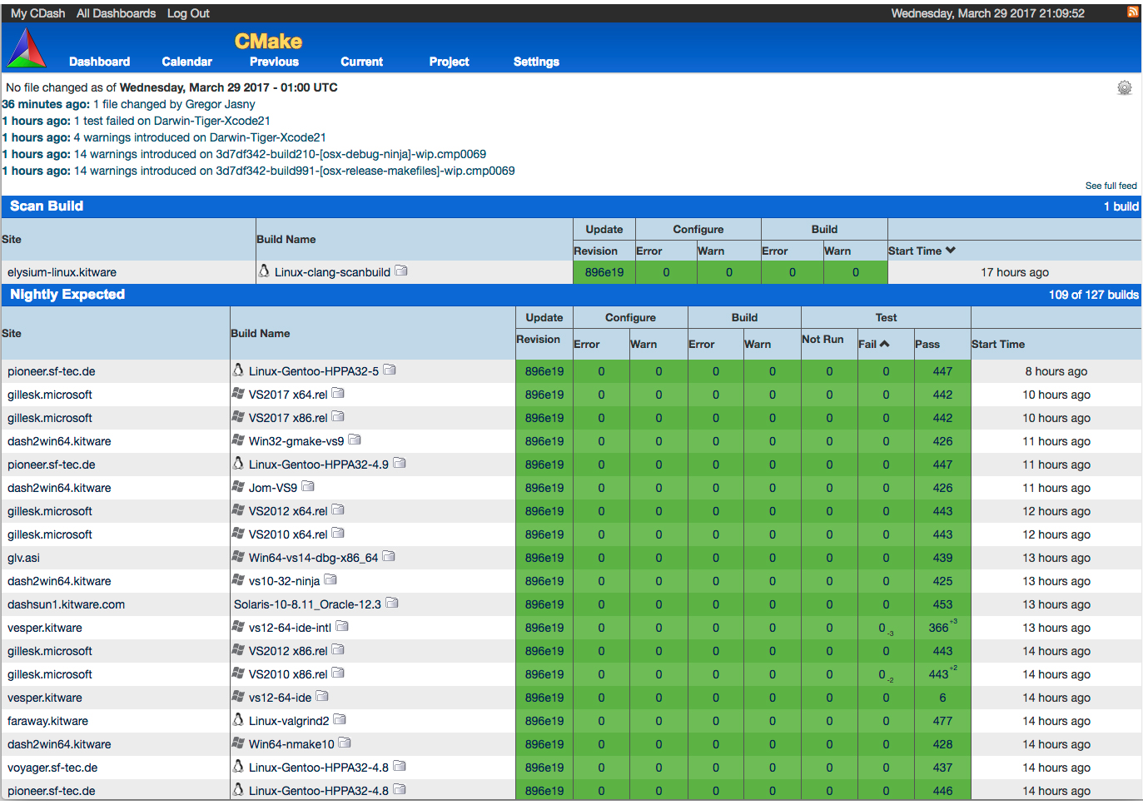This screenshot has height=805, width=1143.
Task: Open the Dashboard menu
Action: pyautogui.click(x=100, y=62)
